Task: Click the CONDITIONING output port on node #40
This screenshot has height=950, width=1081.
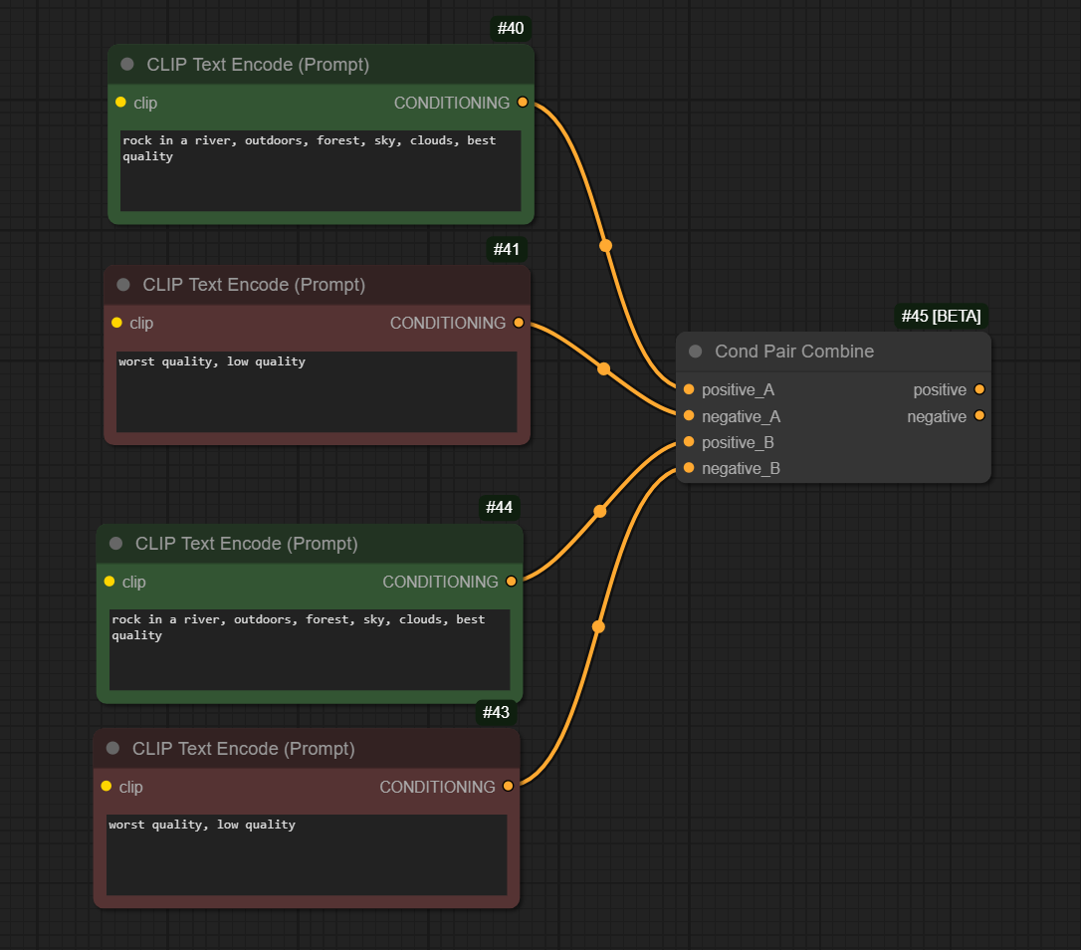Action: pyautogui.click(x=523, y=102)
